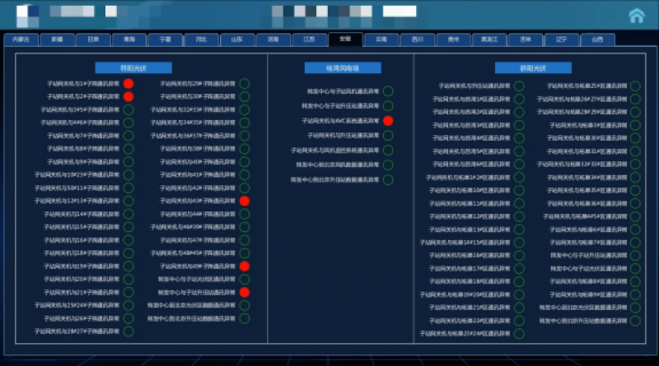
Task: Select the 甘肃 tab
Action: (93, 39)
